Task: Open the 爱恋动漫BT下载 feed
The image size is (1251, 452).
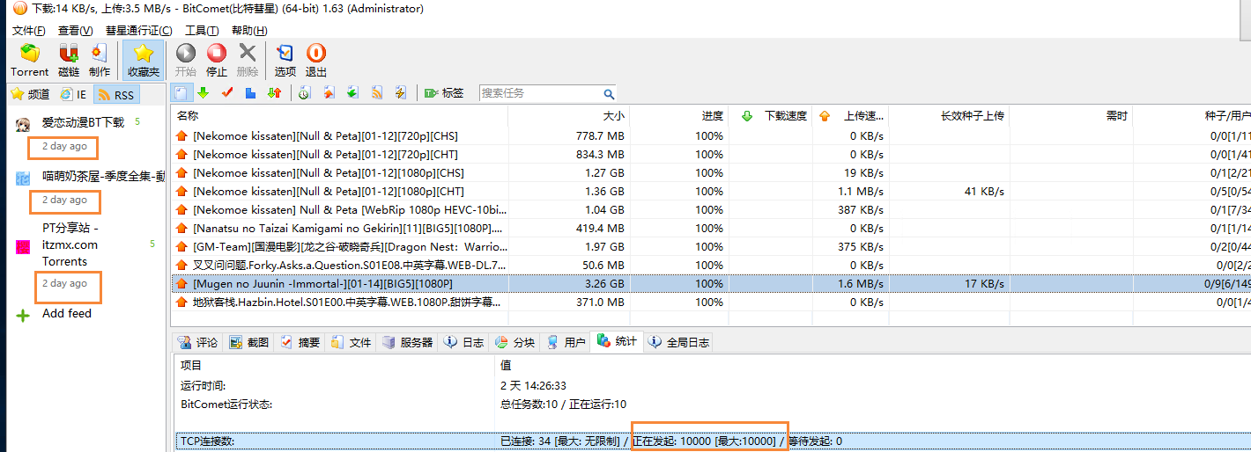Action: coord(83,122)
